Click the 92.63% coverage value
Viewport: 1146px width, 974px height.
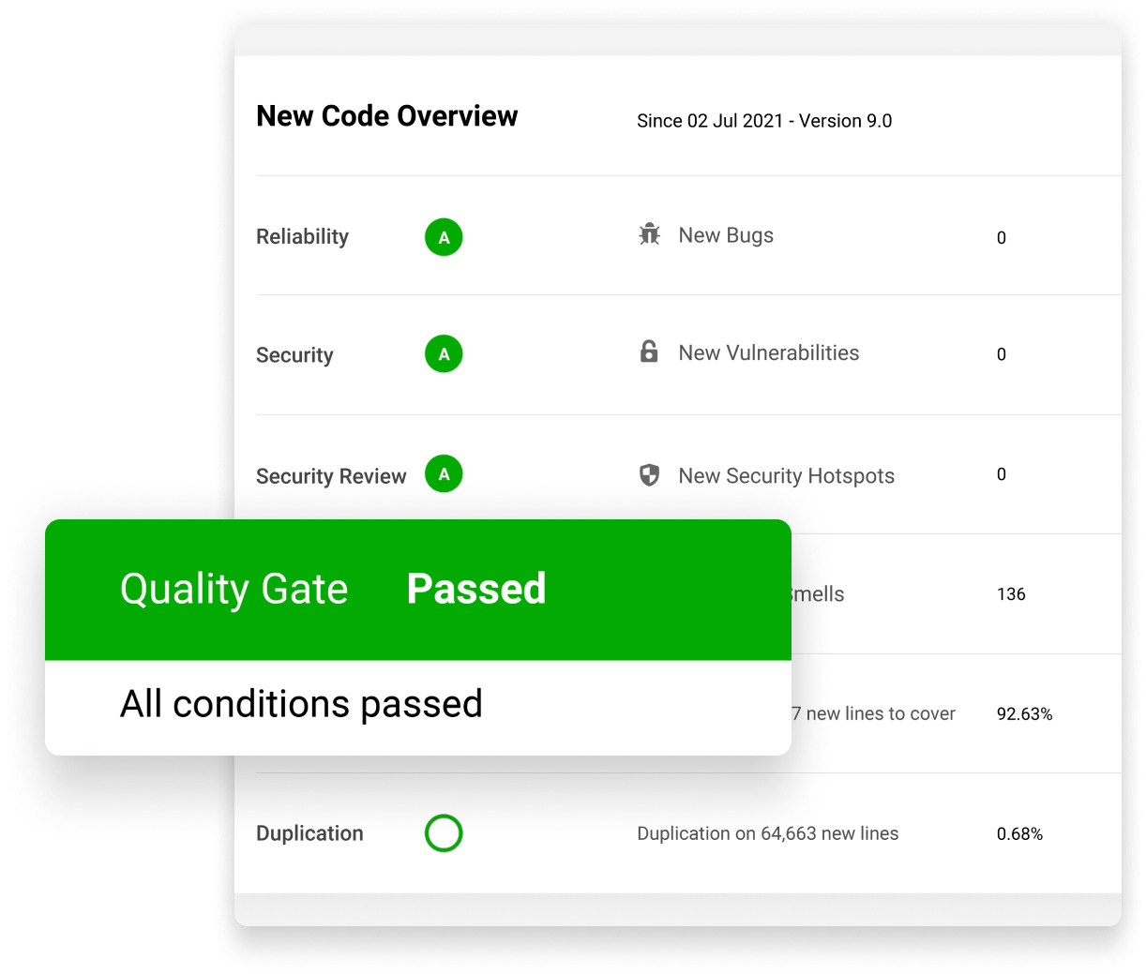tap(1024, 714)
